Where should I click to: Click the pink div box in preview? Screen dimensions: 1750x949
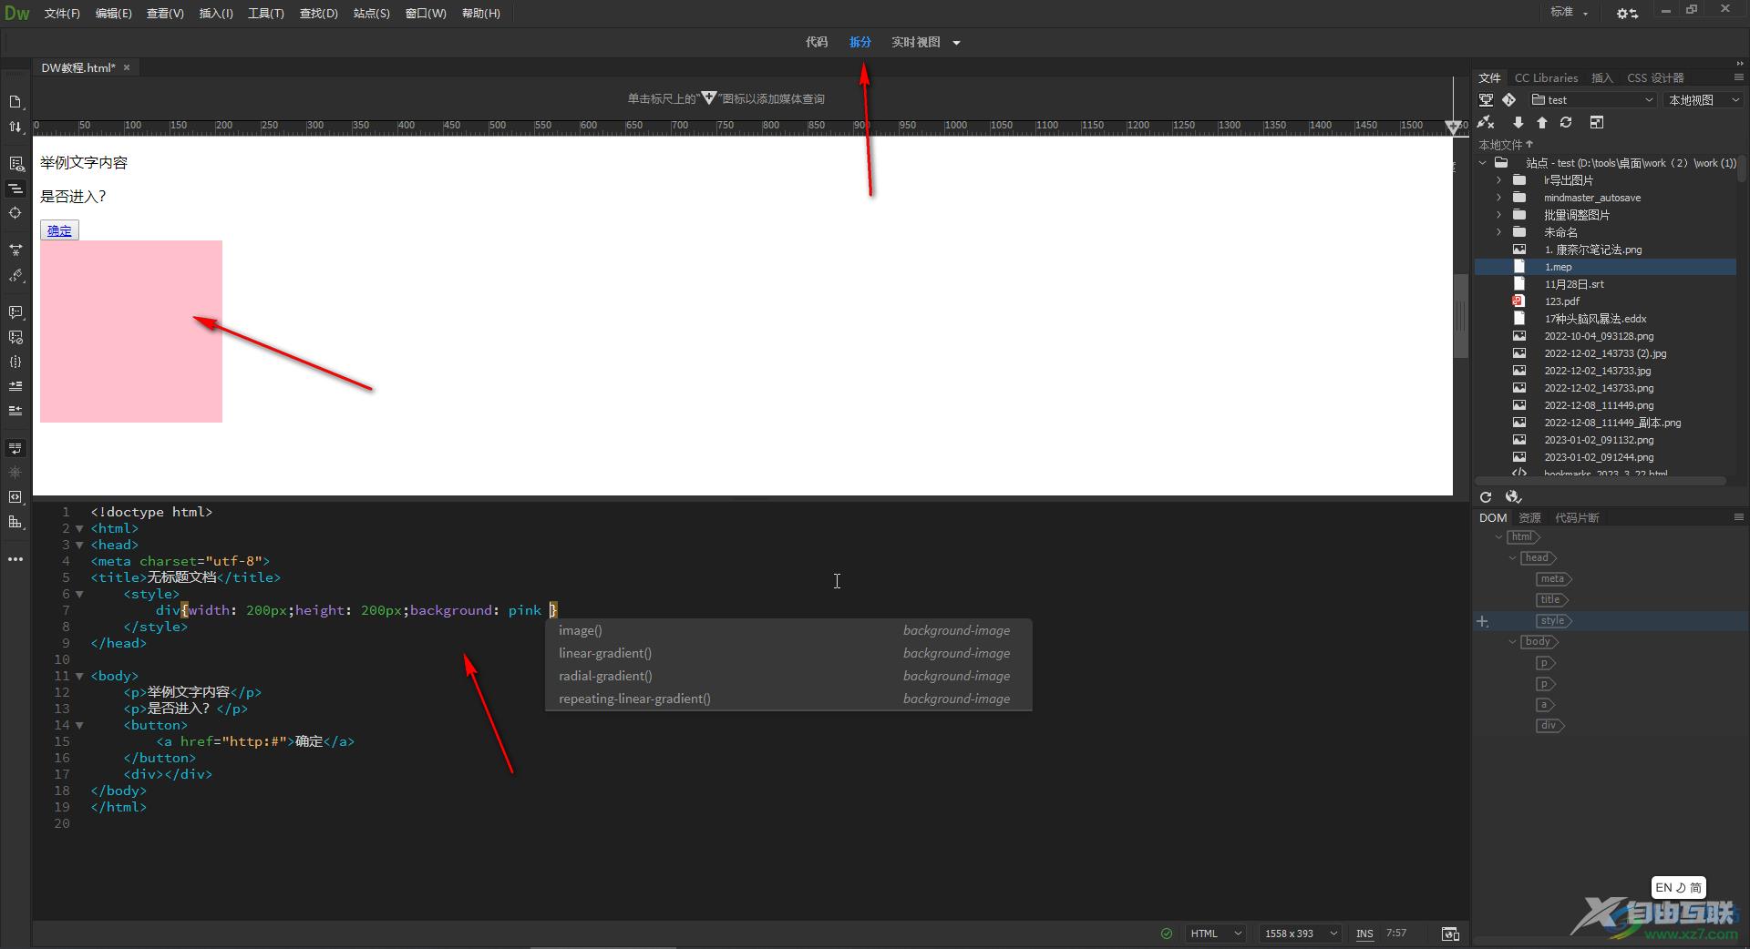pyautogui.click(x=131, y=332)
